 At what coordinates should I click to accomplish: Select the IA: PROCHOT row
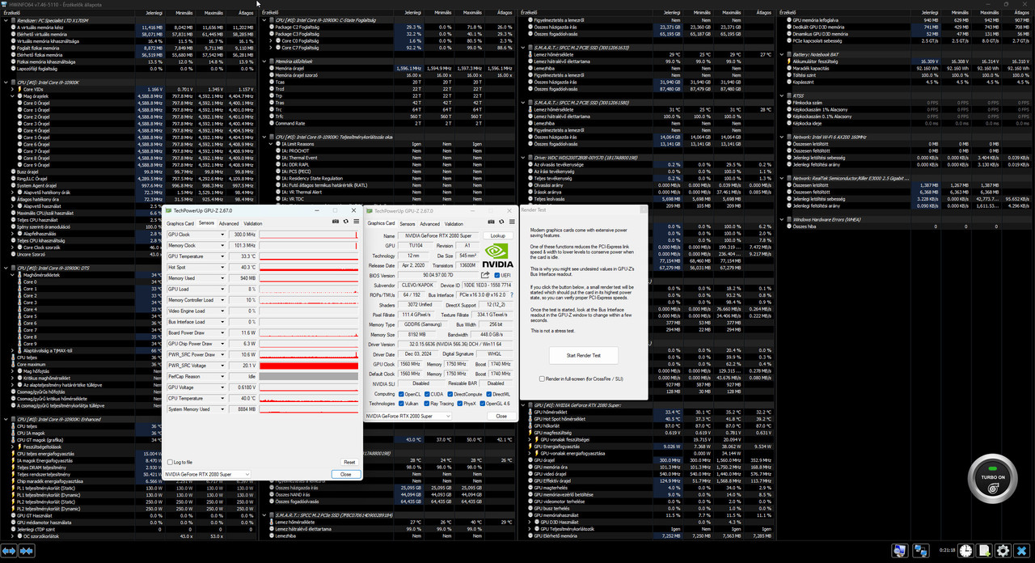(x=388, y=150)
